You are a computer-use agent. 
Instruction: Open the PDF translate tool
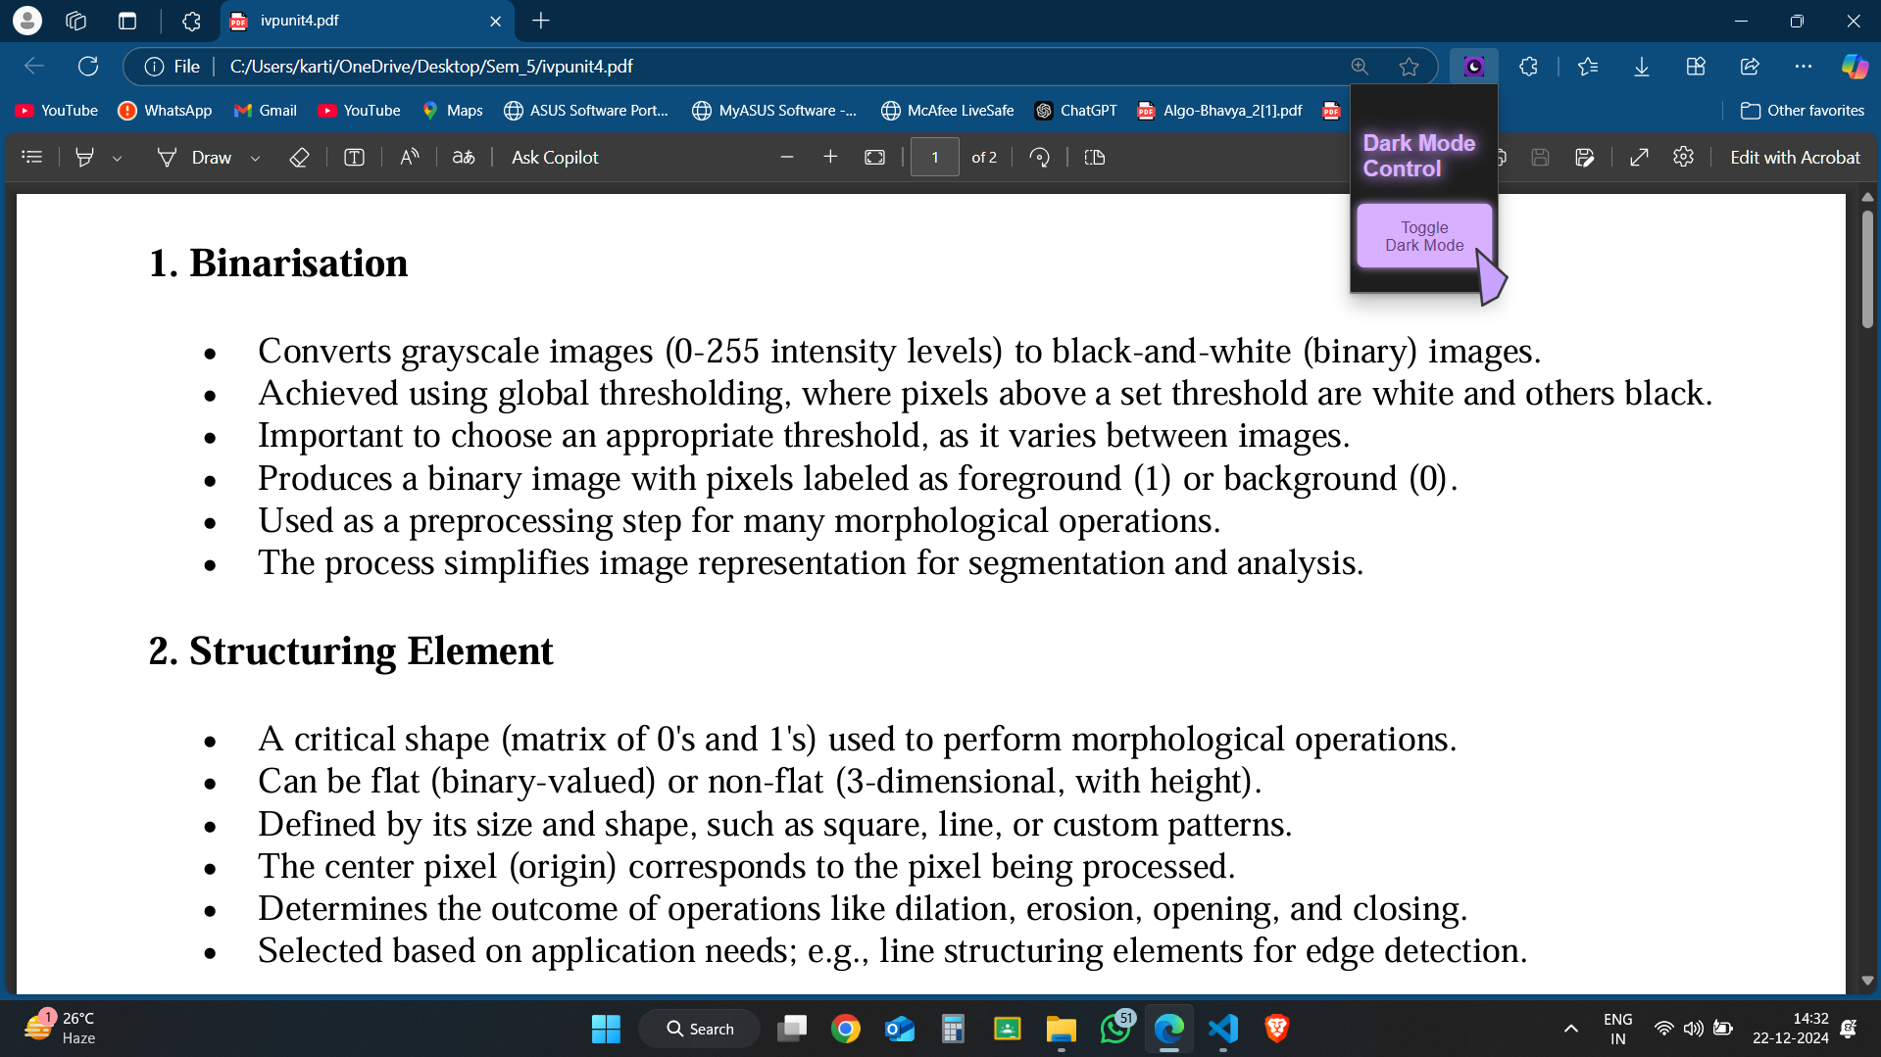pyautogui.click(x=463, y=157)
